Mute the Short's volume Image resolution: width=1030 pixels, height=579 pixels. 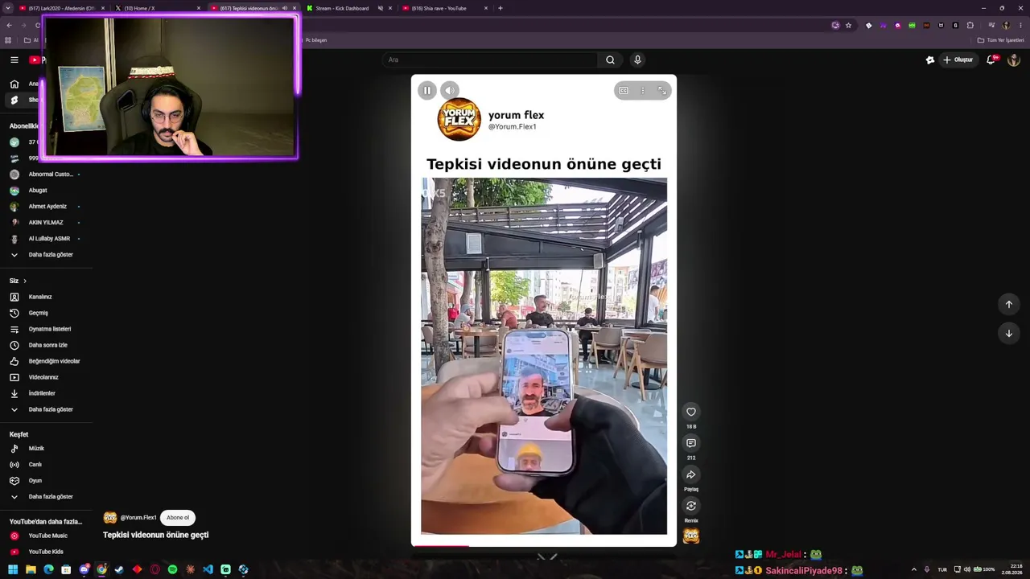(450, 90)
